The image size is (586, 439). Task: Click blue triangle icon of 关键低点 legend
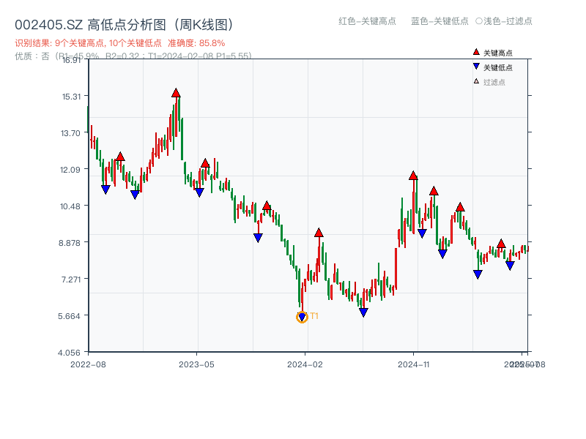476,67
